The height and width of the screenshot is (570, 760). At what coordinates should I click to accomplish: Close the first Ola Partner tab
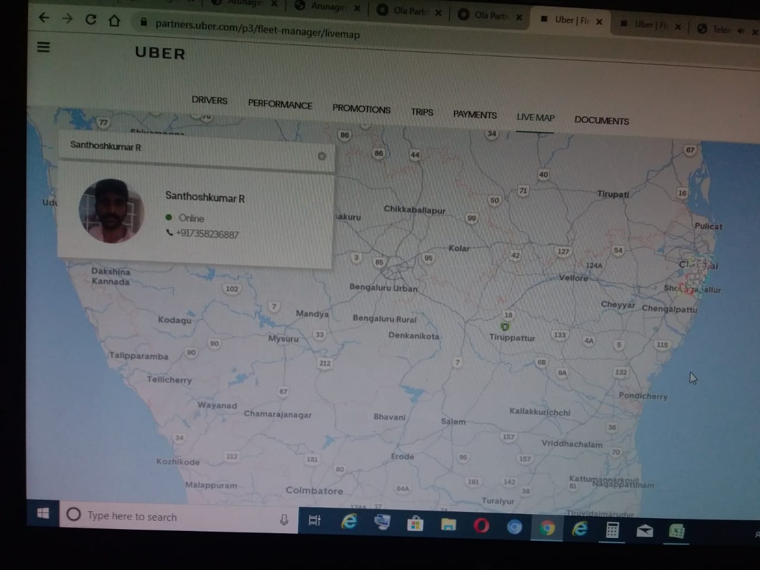(x=438, y=12)
